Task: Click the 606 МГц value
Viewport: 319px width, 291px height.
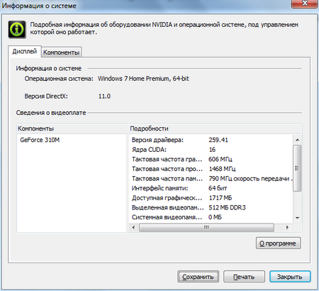Action: click(220, 159)
